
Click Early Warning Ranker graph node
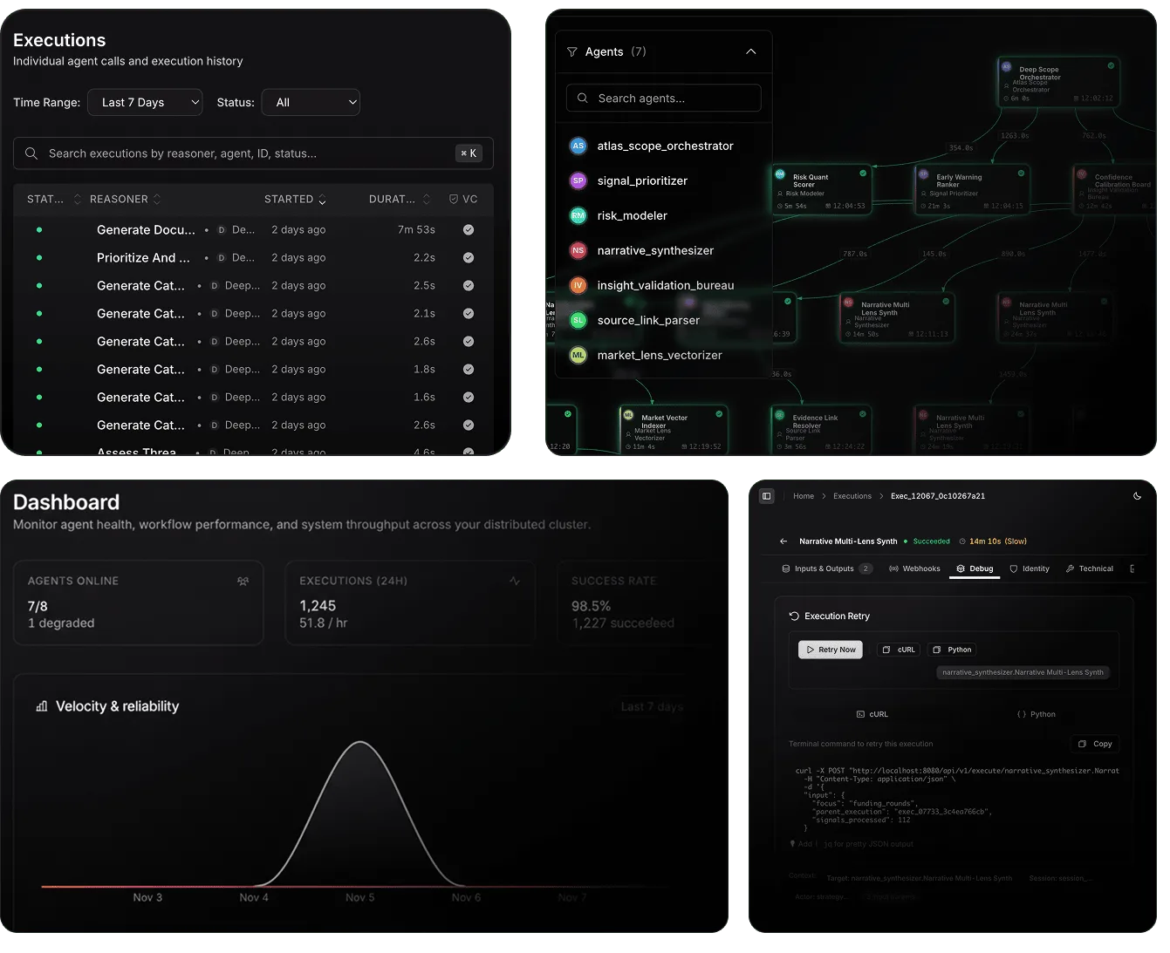coord(971,189)
